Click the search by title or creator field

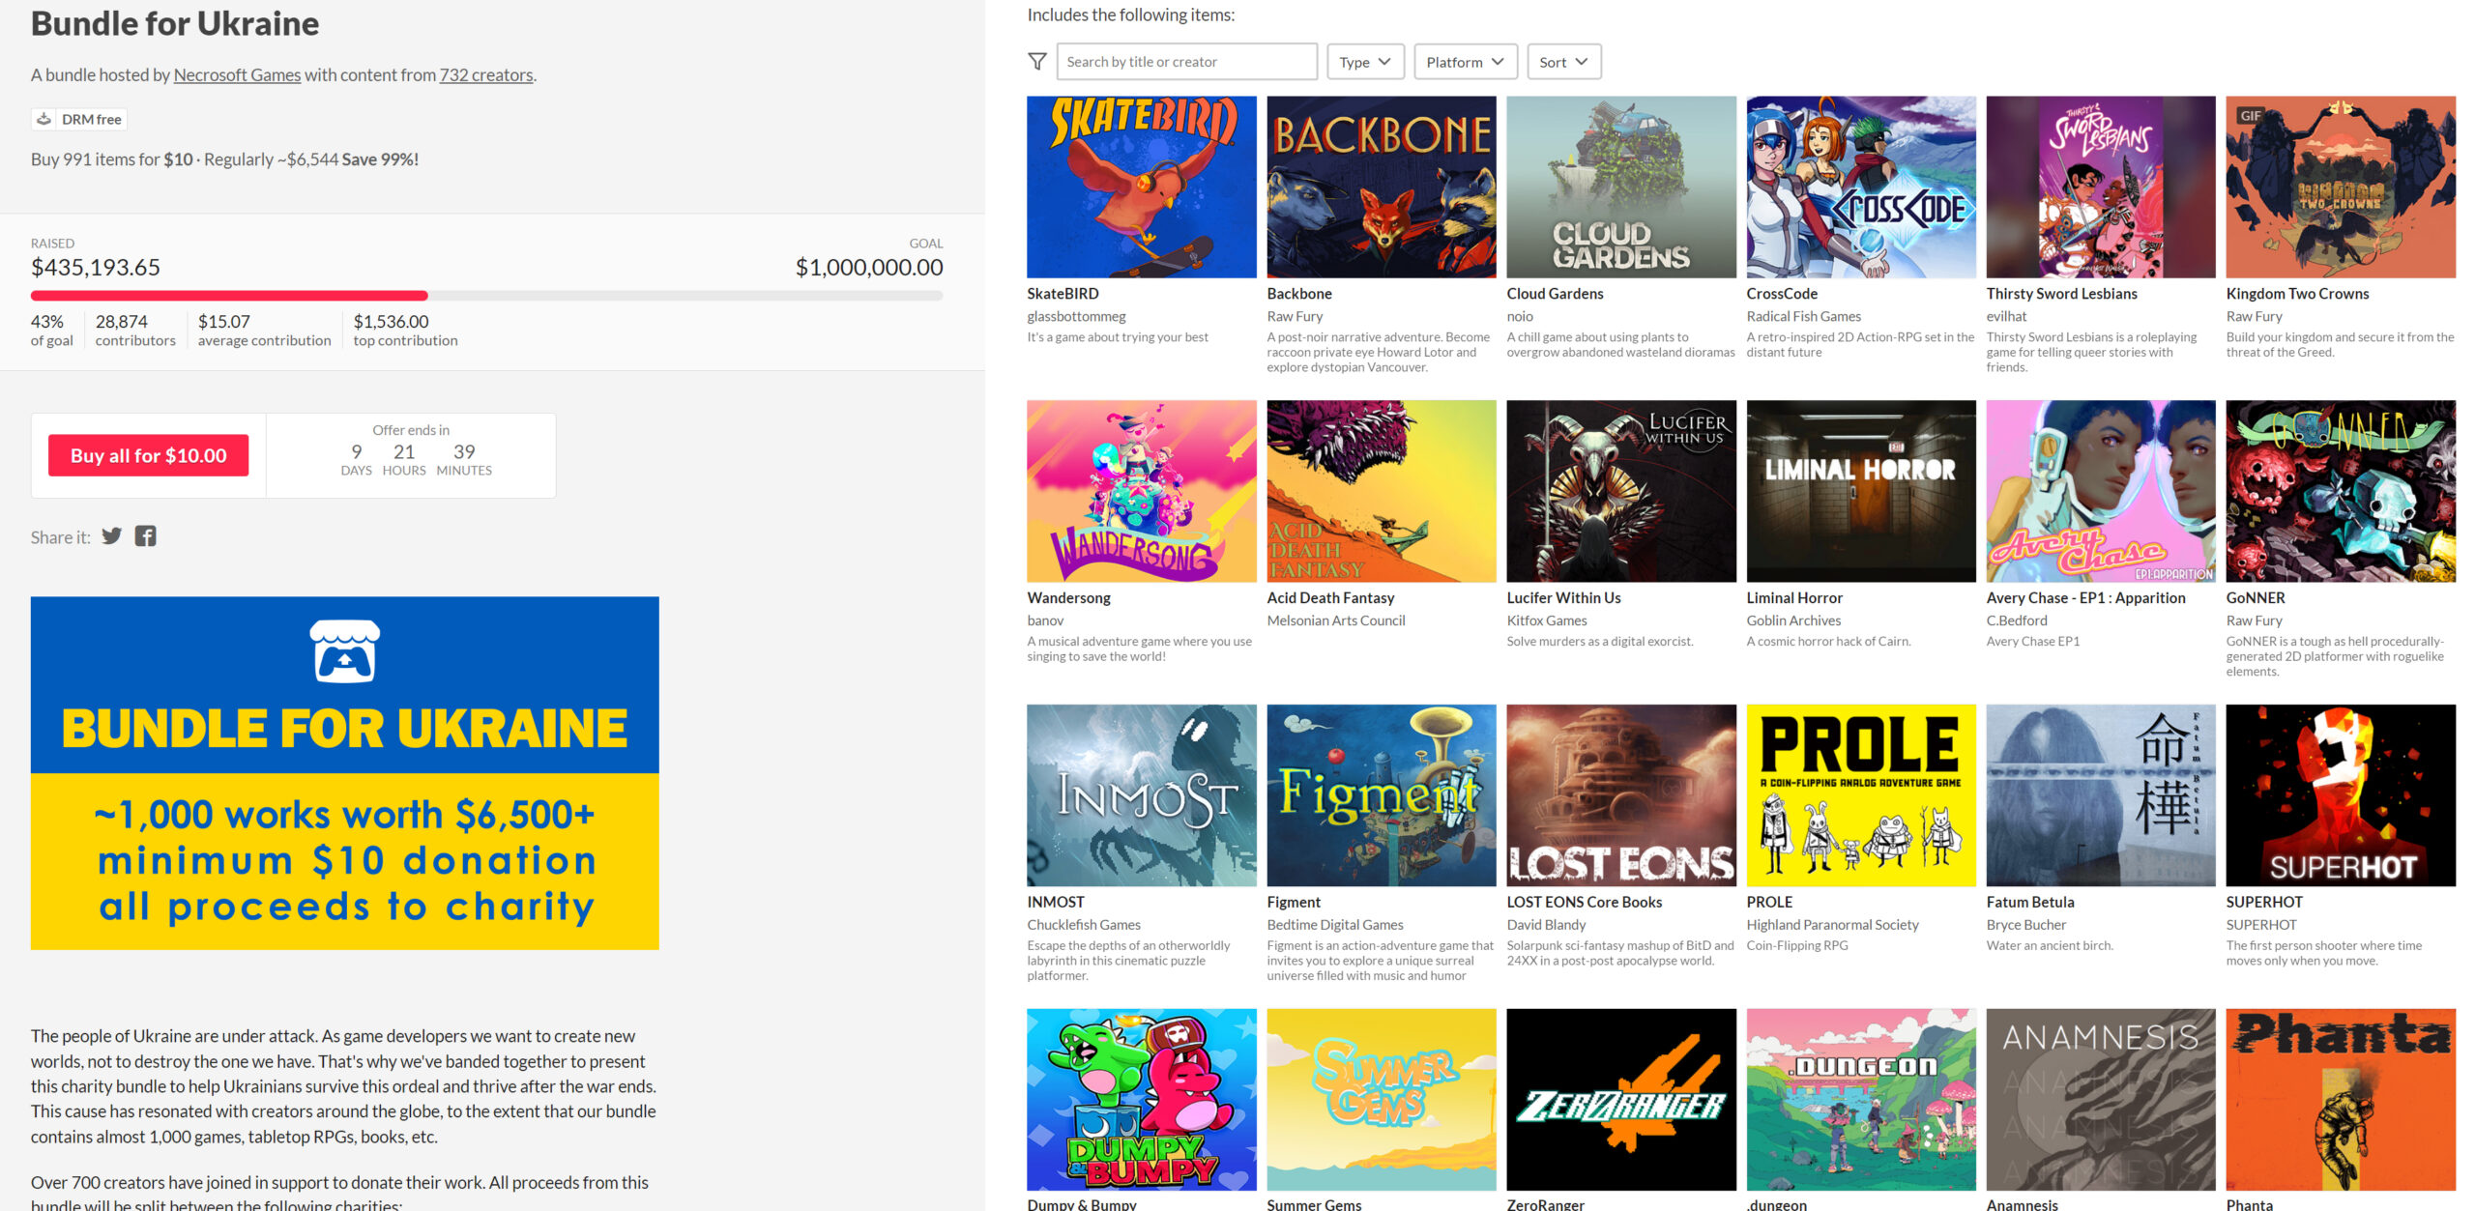pyautogui.click(x=1186, y=62)
